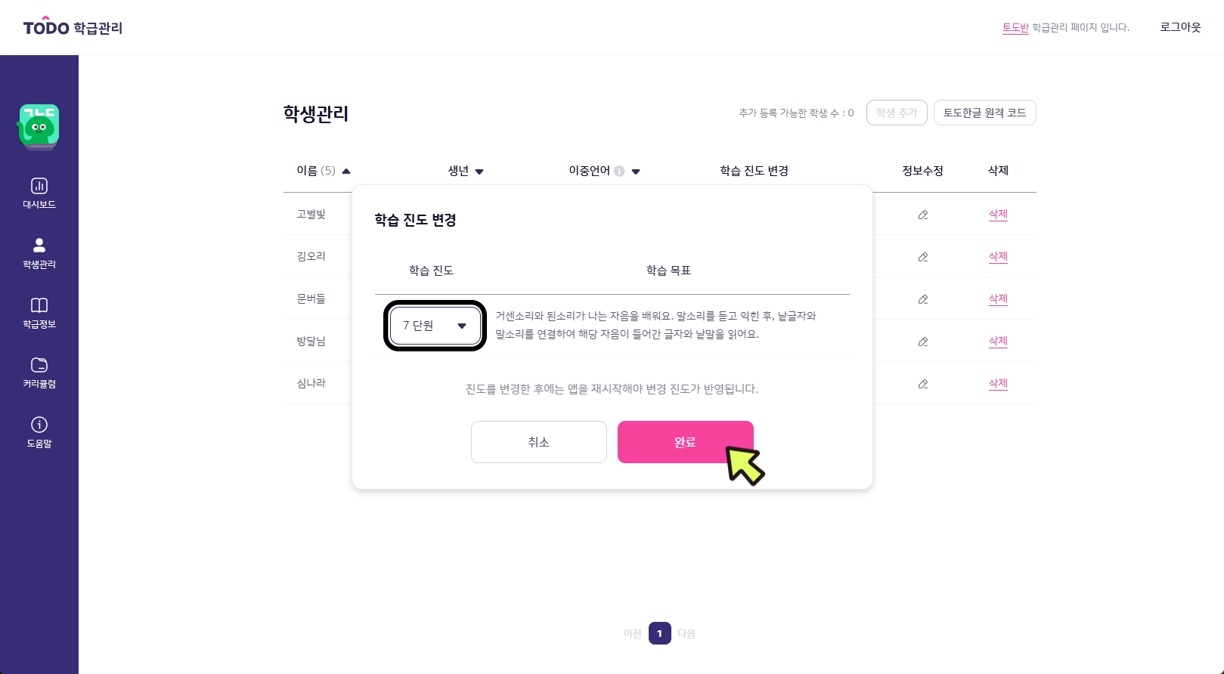Expand the 이중언어 filter arrow
Viewport: 1224px width, 674px height.
tap(636, 172)
